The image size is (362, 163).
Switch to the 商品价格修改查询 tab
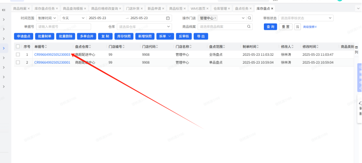tap(104, 9)
